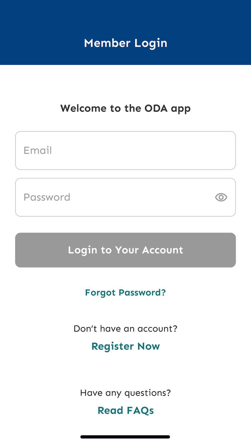The width and height of the screenshot is (251, 446).
Task: Tap Don't have an account text
Action: click(x=126, y=328)
